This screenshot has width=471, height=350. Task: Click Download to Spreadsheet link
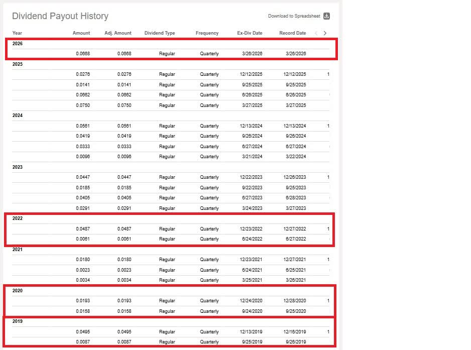pyautogui.click(x=294, y=16)
